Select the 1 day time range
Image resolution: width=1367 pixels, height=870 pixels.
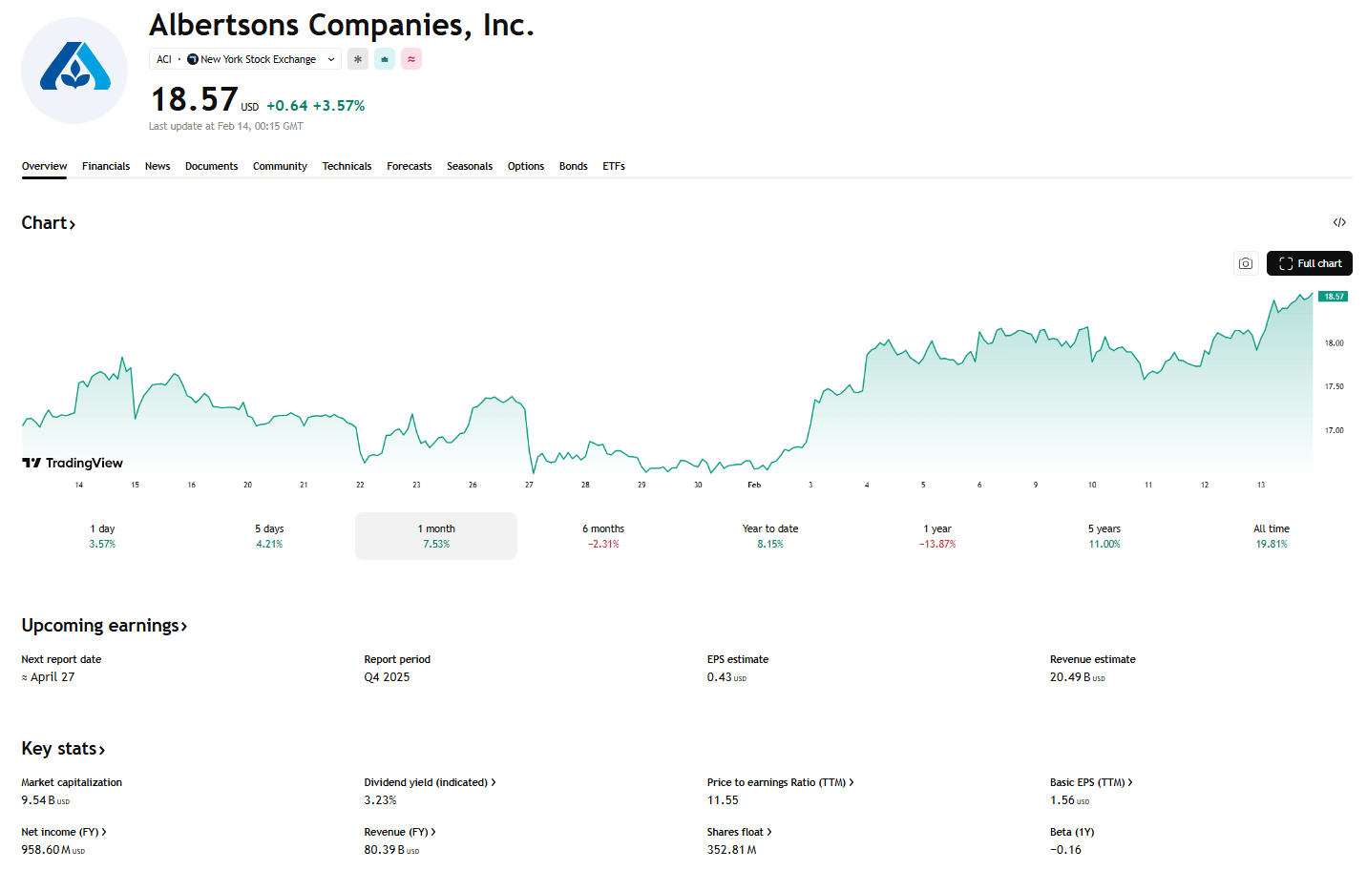tap(102, 536)
